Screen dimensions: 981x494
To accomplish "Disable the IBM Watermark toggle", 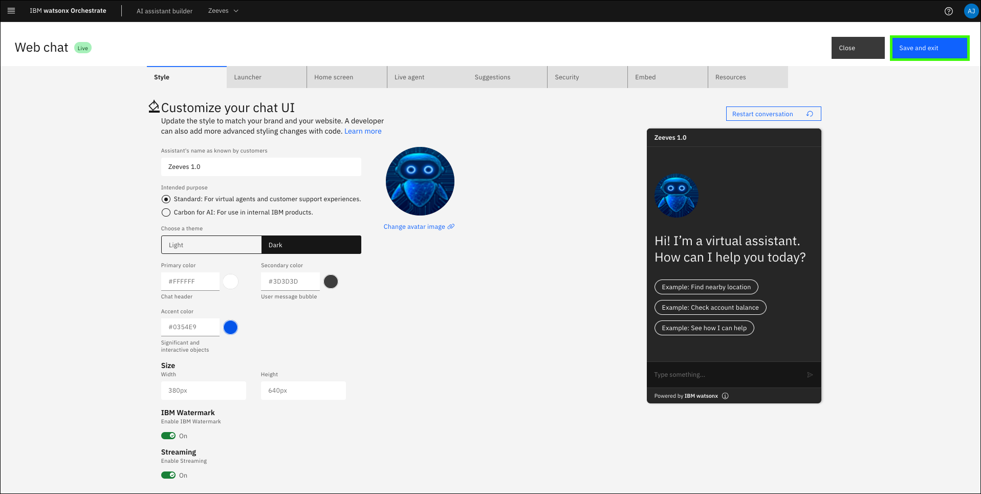I will click(168, 436).
